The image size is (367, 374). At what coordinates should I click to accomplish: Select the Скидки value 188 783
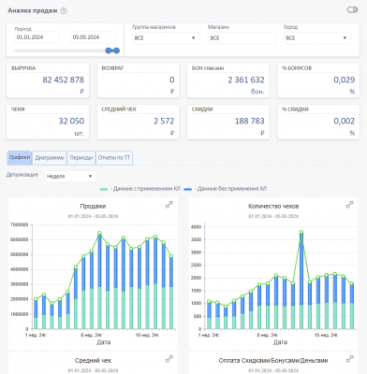click(250, 121)
